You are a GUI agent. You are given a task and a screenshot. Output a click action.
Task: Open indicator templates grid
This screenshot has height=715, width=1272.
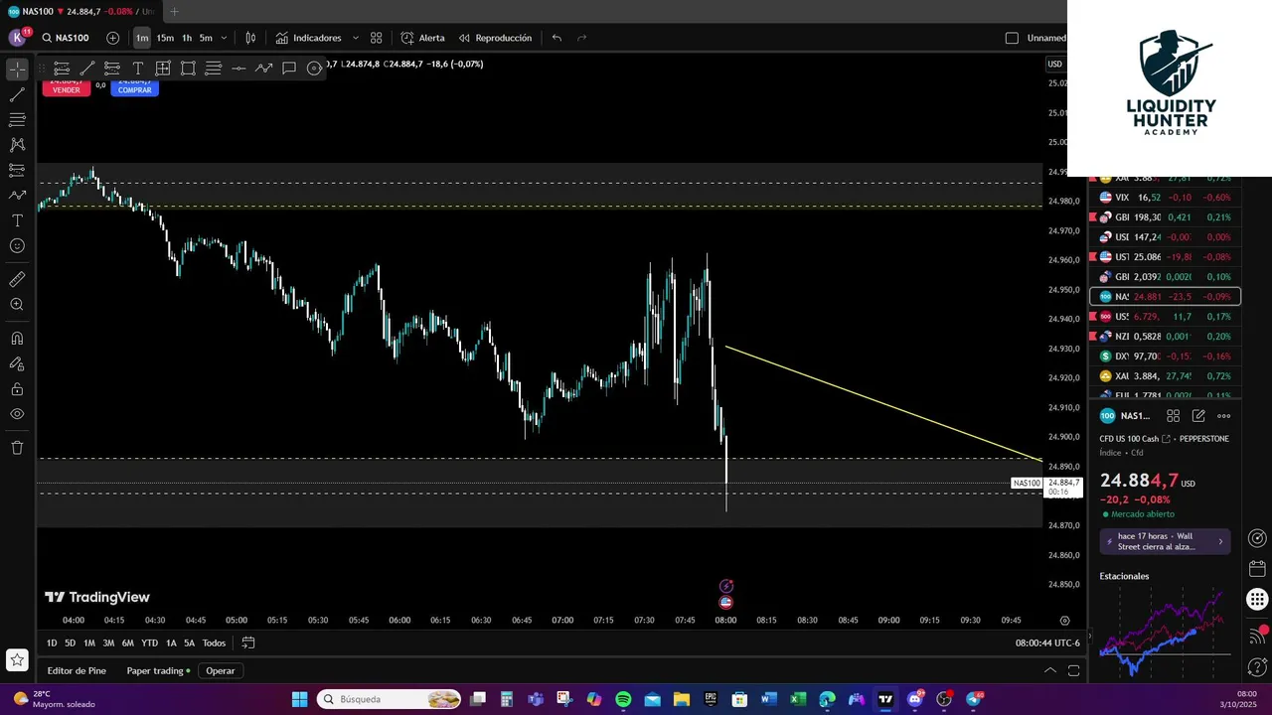(x=376, y=38)
